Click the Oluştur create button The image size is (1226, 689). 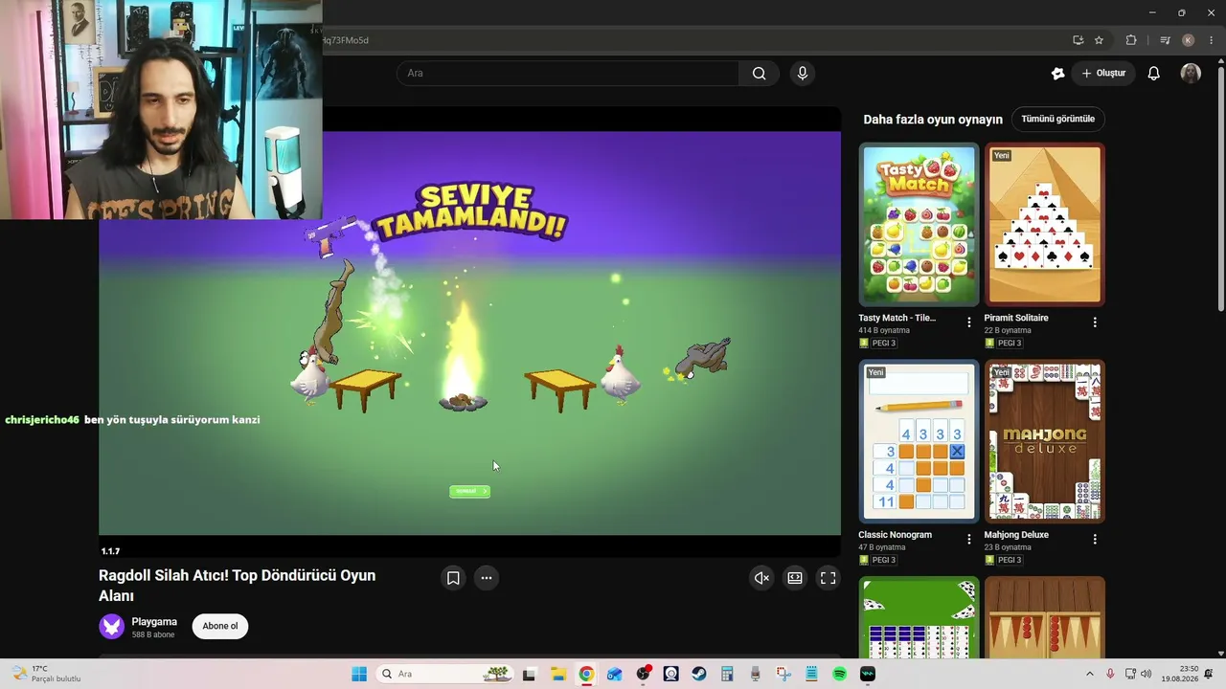tap(1103, 74)
